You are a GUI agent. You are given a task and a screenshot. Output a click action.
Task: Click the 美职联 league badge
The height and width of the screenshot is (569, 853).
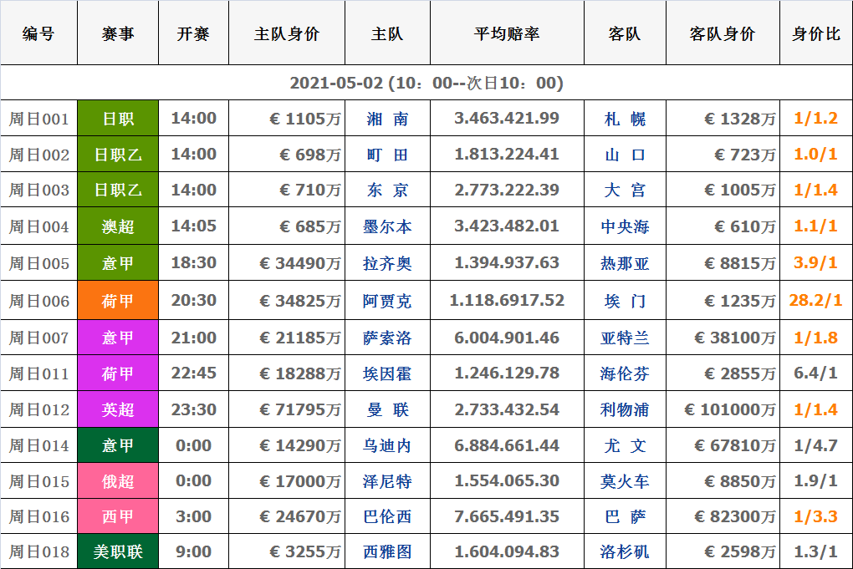[x=118, y=552]
